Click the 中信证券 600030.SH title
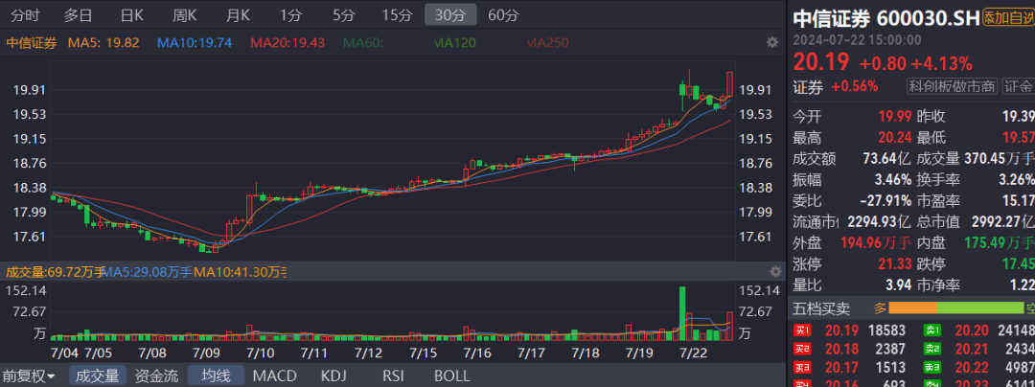1035x387 pixels. click(x=885, y=18)
